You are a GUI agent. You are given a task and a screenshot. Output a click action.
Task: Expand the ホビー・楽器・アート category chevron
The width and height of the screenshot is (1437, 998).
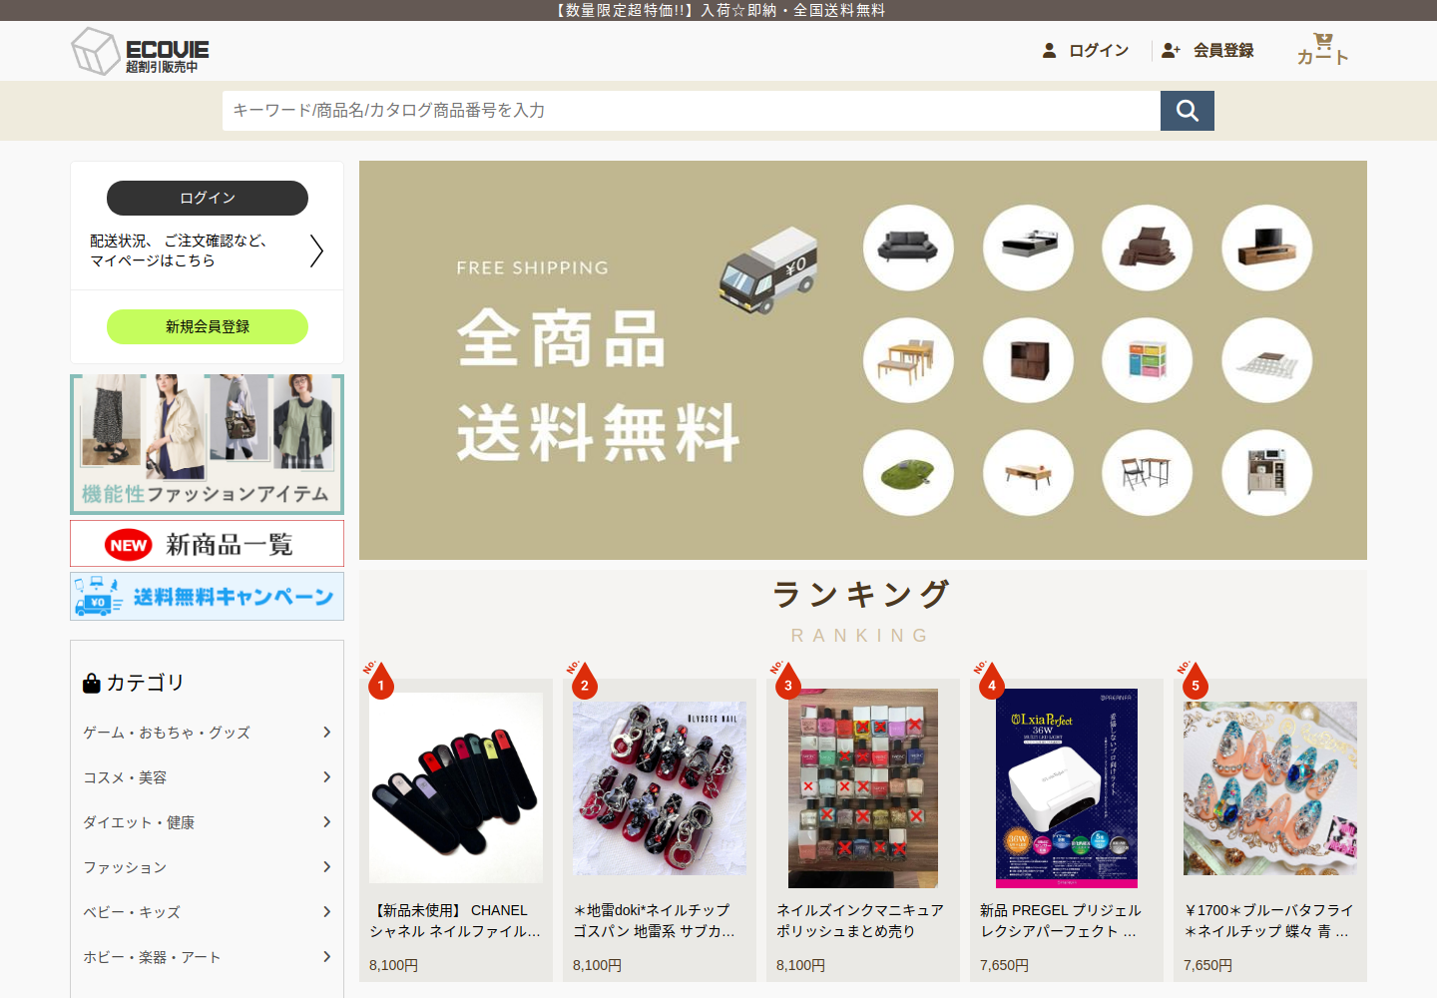coord(326,957)
